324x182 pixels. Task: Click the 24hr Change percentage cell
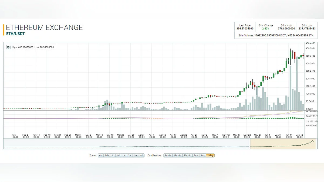tap(266, 27)
